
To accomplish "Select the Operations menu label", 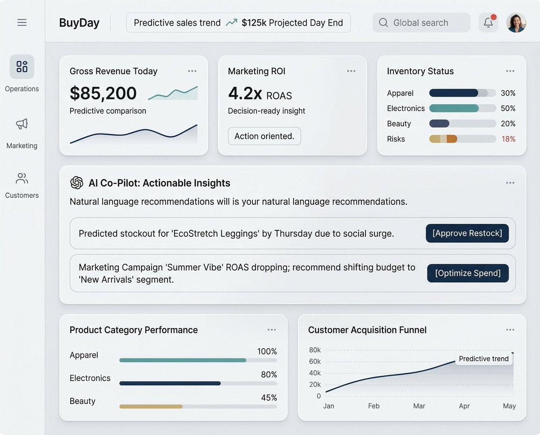I will [22, 89].
